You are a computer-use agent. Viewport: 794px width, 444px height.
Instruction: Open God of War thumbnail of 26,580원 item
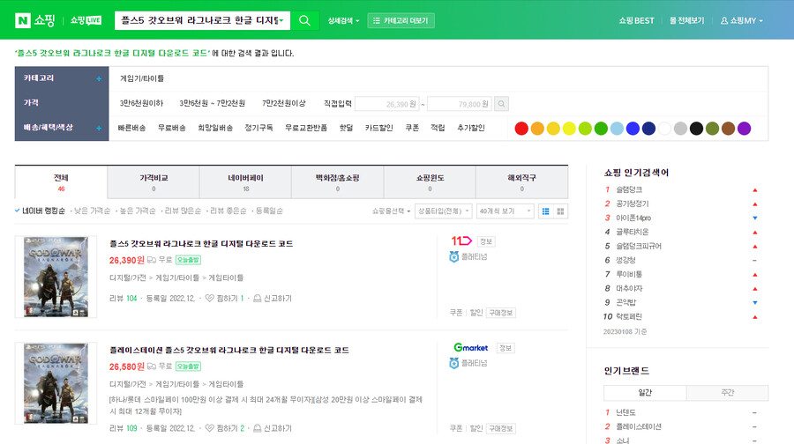[x=56, y=383]
